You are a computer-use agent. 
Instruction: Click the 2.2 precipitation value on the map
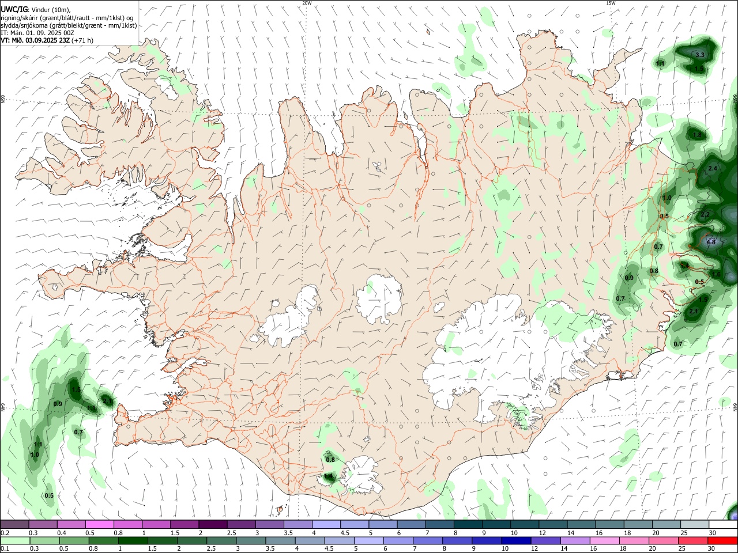click(705, 214)
